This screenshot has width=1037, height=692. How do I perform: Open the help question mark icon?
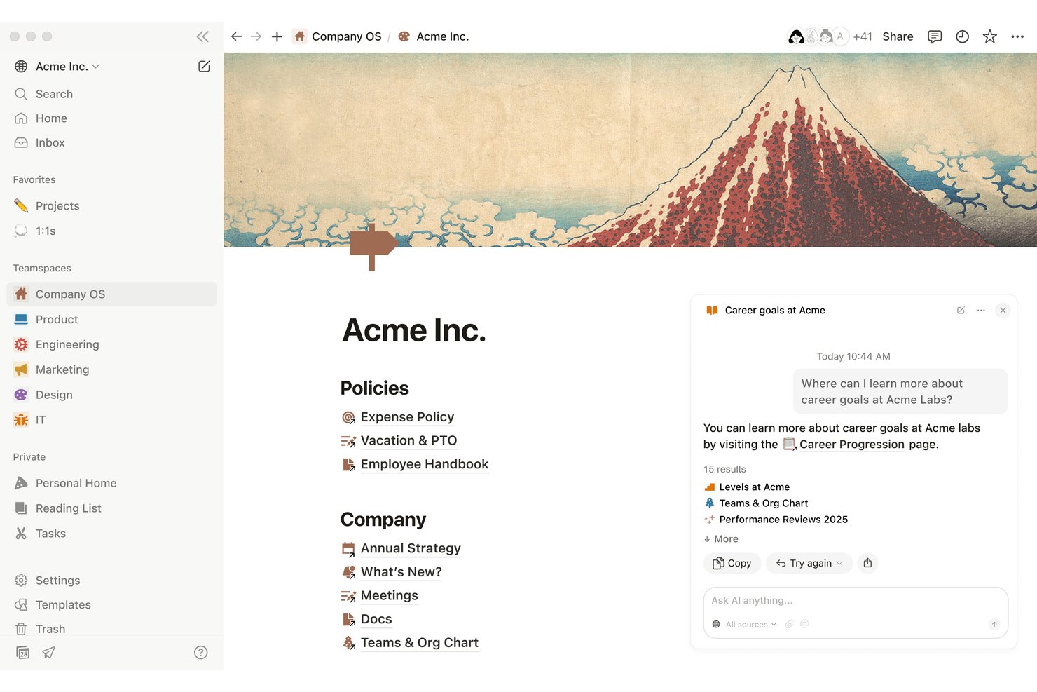(200, 653)
